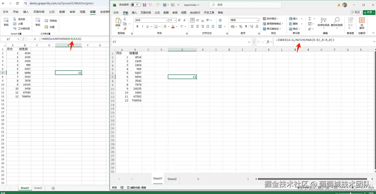Viewport: 376px width, 194px height.
Task: Open SpreadJS 页面布局 ribbon tab
Action: 39,12
